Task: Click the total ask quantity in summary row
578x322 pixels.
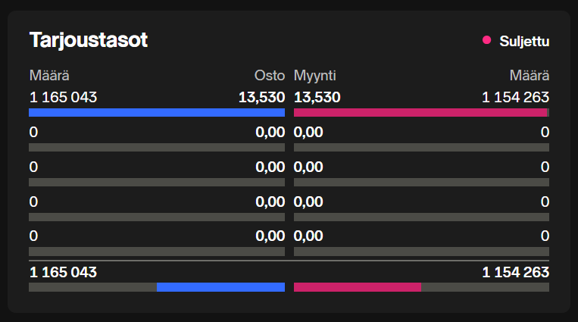Action: (515, 272)
